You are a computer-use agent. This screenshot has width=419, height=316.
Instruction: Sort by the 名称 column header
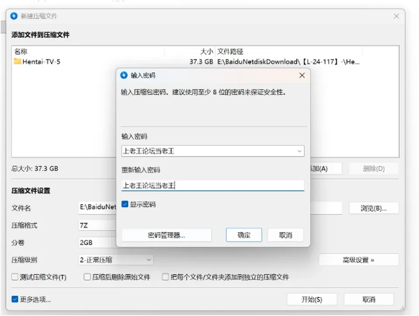(21, 52)
